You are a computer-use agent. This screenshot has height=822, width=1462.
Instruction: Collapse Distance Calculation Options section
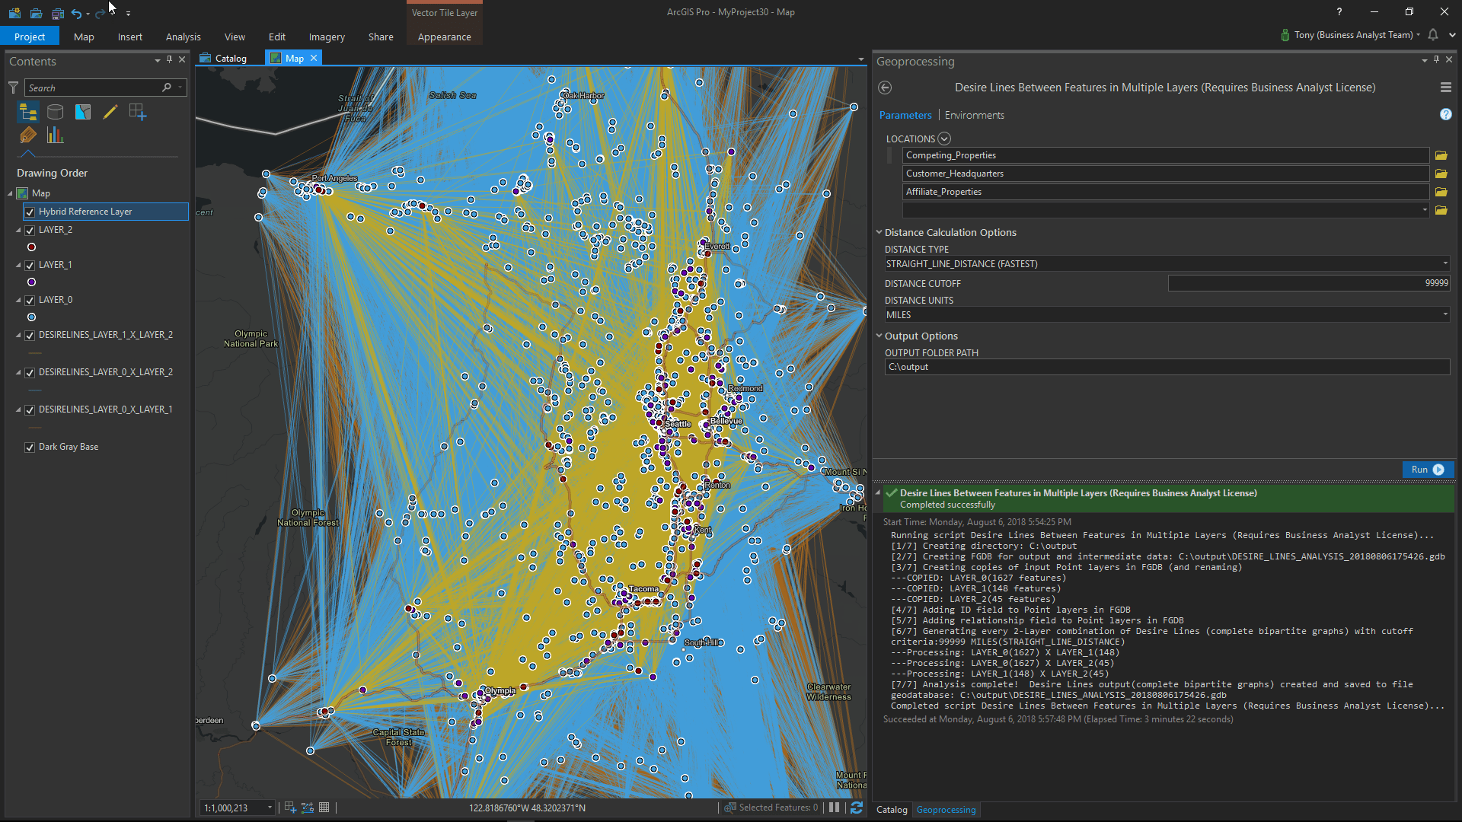coord(879,232)
